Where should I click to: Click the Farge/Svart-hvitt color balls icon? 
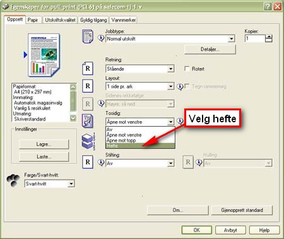pyautogui.click(x=13, y=180)
